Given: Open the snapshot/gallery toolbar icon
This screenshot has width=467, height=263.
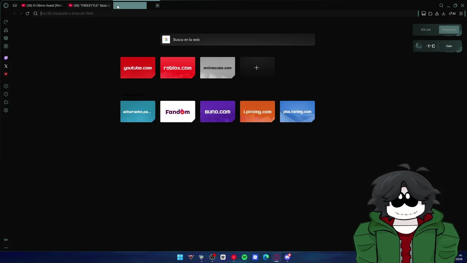Looking at the screenshot, I should coord(424,14).
